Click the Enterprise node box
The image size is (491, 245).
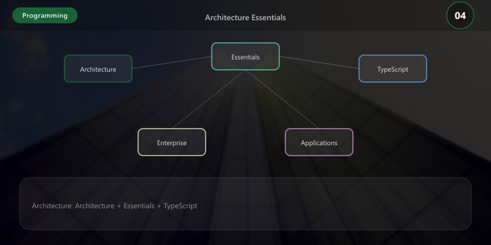pos(172,142)
